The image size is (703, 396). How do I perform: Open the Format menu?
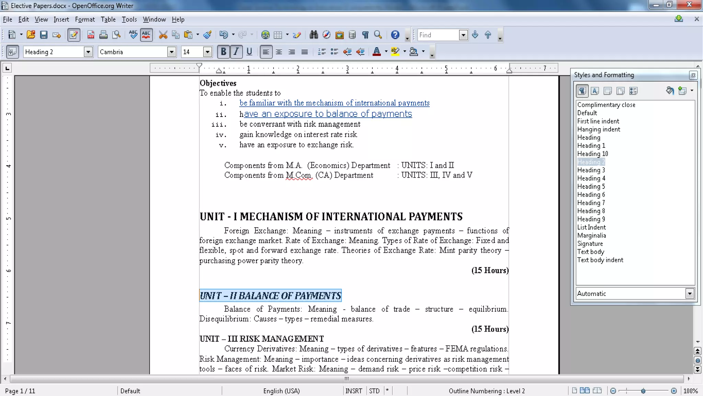tap(85, 20)
